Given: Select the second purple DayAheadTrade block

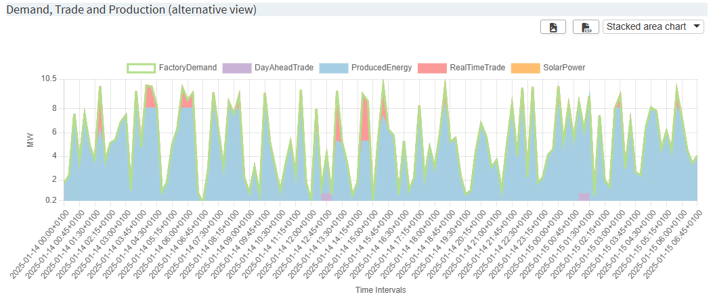Looking at the screenshot, I should coord(584,197).
